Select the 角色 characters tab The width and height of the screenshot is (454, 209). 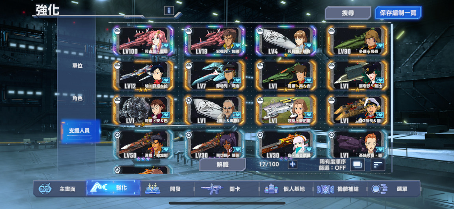tap(77, 98)
